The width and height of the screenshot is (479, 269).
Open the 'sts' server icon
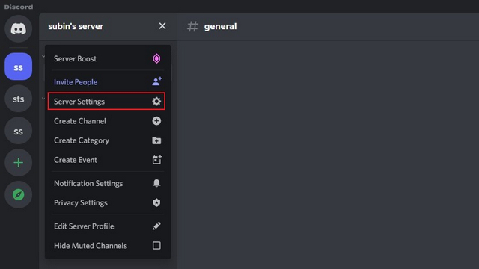click(18, 99)
